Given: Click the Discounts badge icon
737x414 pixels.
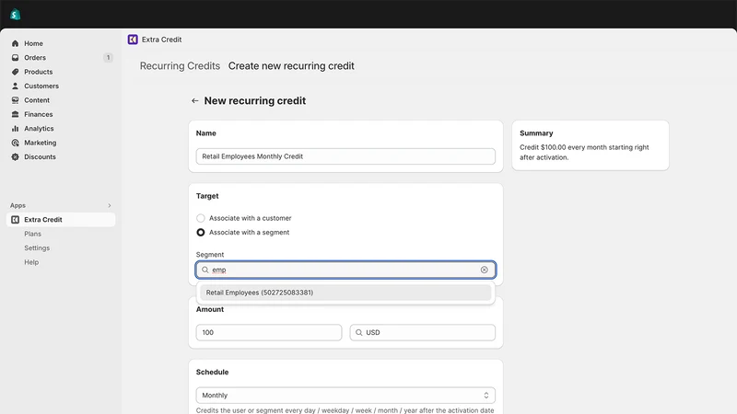Looking at the screenshot, I should click(x=15, y=156).
